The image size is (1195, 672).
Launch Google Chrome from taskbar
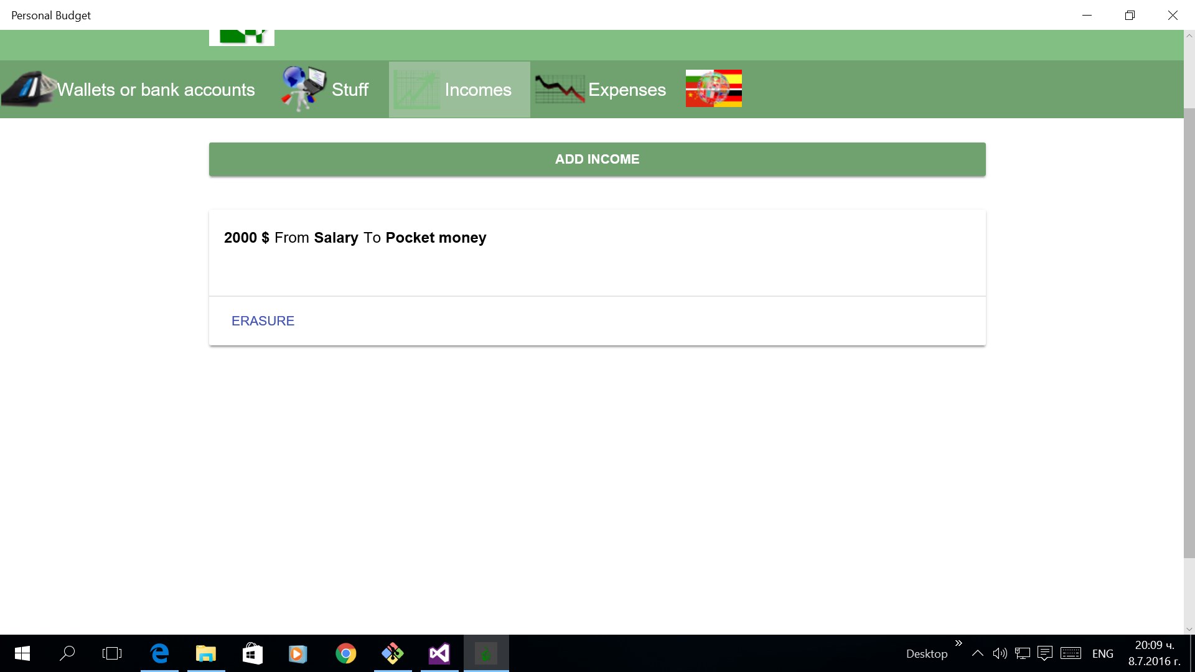click(x=346, y=653)
